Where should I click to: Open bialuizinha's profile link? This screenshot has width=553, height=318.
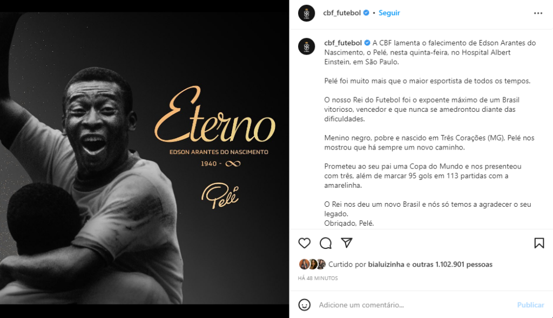point(386,264)
